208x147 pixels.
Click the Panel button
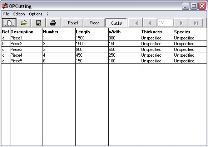coord(73,23)
